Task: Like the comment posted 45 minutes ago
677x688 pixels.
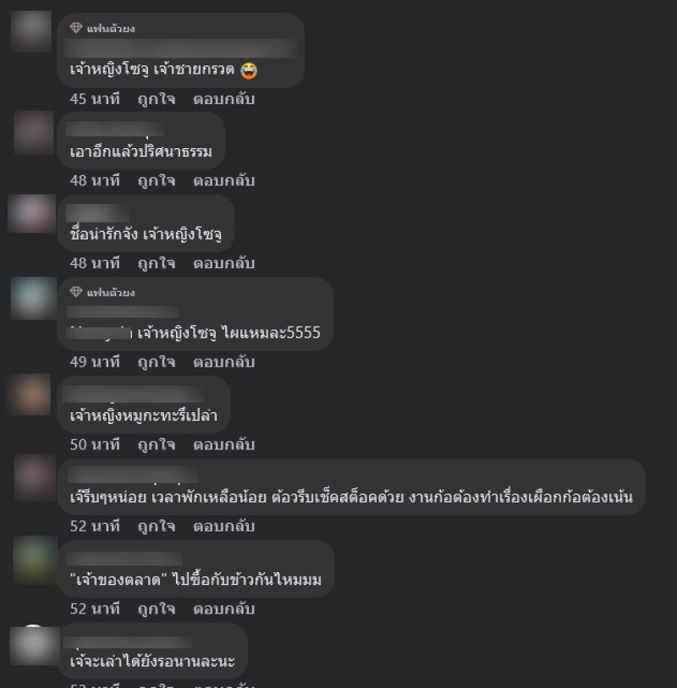Action: 157,99
